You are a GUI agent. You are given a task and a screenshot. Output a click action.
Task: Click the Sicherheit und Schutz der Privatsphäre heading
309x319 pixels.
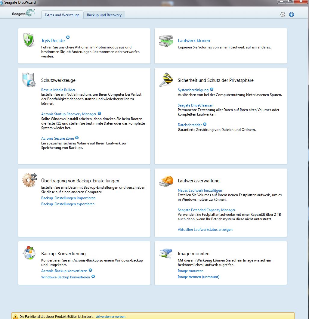[216, 80]
